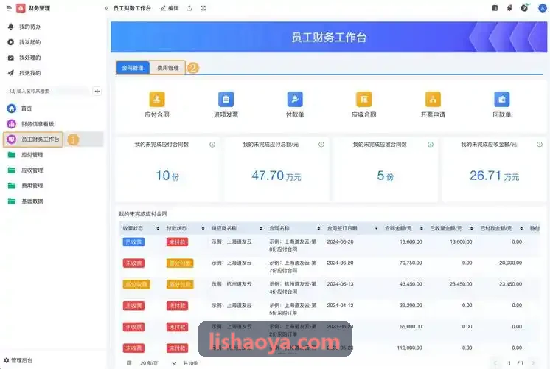
Task: Open 我发起的 in the sidebar
Action: 29,42
